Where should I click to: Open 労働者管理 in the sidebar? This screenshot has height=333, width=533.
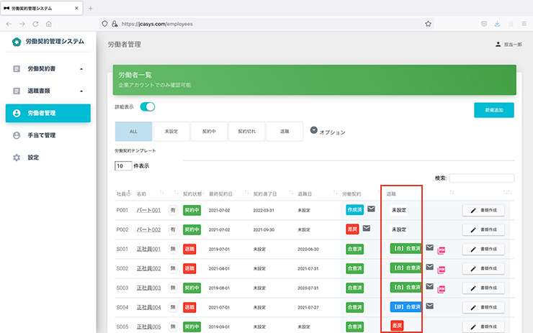tap(48, 113)
